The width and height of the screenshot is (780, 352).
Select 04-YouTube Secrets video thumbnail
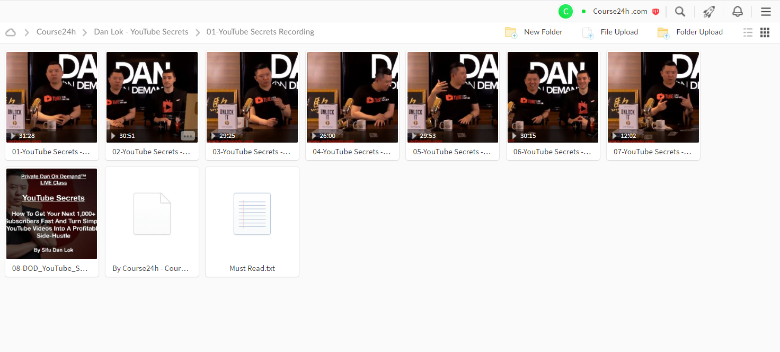pyautogui.click(x=352, y=97)
